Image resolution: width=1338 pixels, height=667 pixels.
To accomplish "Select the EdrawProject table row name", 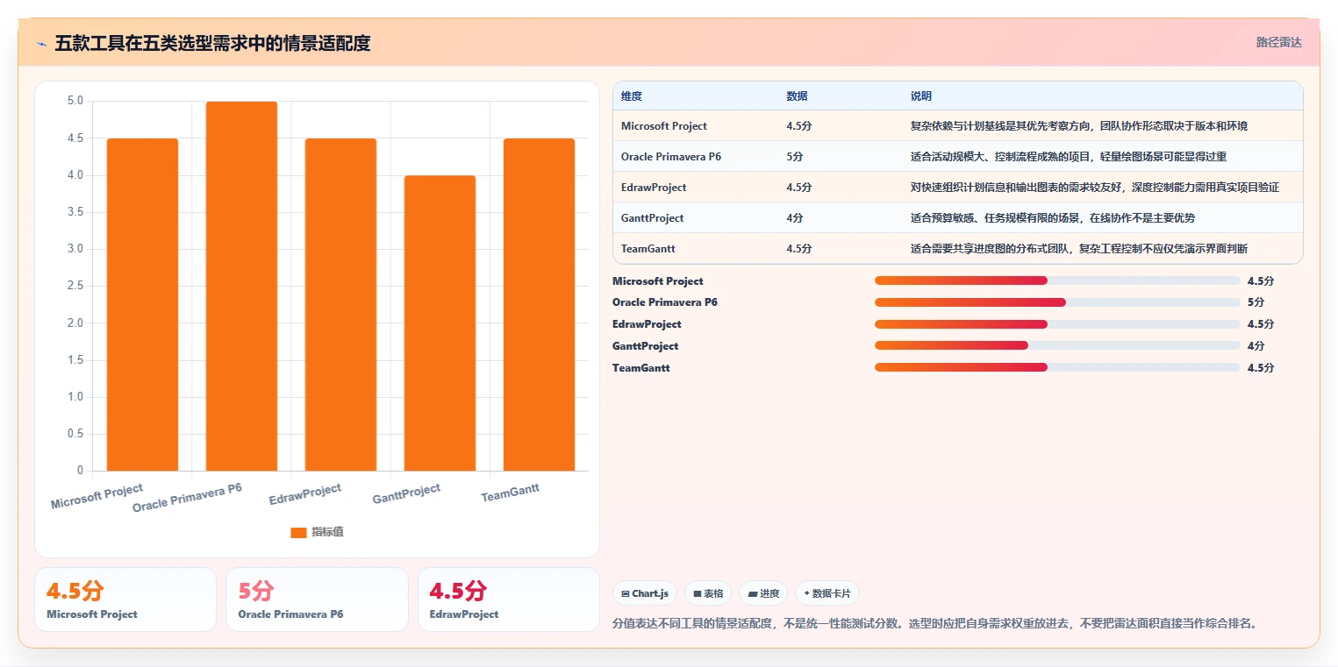I will [x=654, y=188].
